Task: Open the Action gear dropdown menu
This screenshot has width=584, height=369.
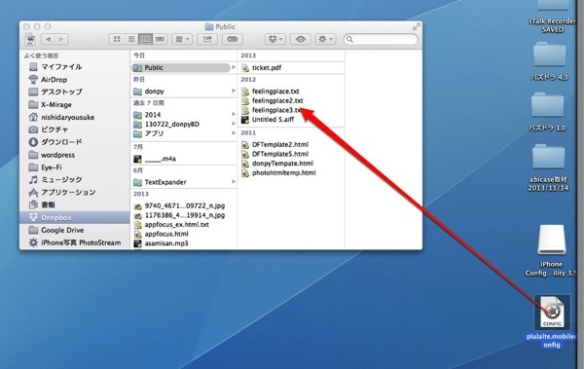Action: (325, 39)
